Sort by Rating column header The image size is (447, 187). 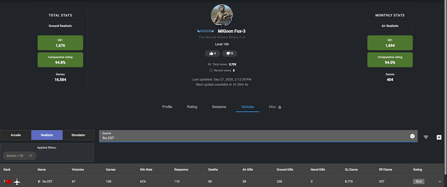click(417, 170)
